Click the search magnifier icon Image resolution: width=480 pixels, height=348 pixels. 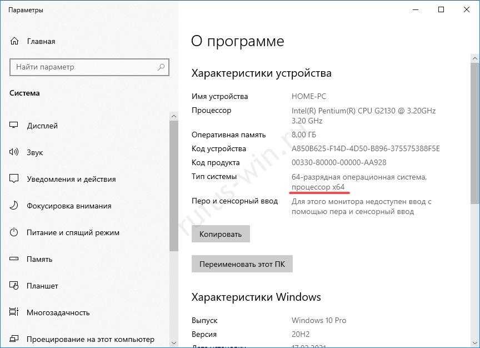[x=161, y=67]
